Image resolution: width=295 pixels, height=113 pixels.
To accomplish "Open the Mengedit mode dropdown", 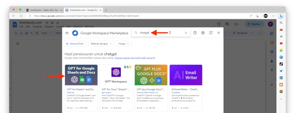I will [243, 33].
